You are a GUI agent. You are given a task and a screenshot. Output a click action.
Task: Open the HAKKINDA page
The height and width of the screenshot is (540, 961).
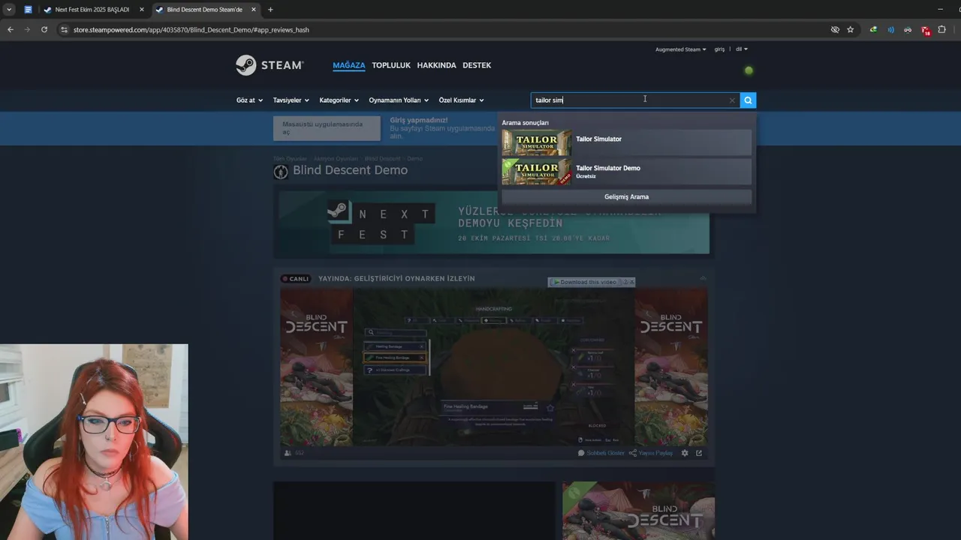click(x=436, y=65)
